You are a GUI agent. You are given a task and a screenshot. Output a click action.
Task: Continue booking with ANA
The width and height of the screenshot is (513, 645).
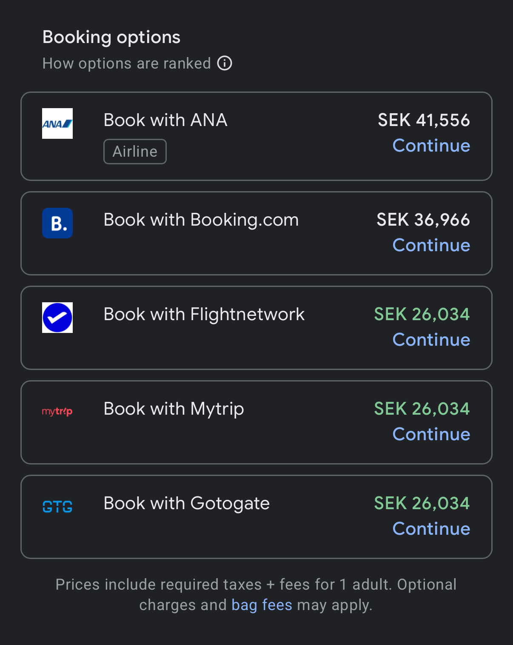point(431,146)
